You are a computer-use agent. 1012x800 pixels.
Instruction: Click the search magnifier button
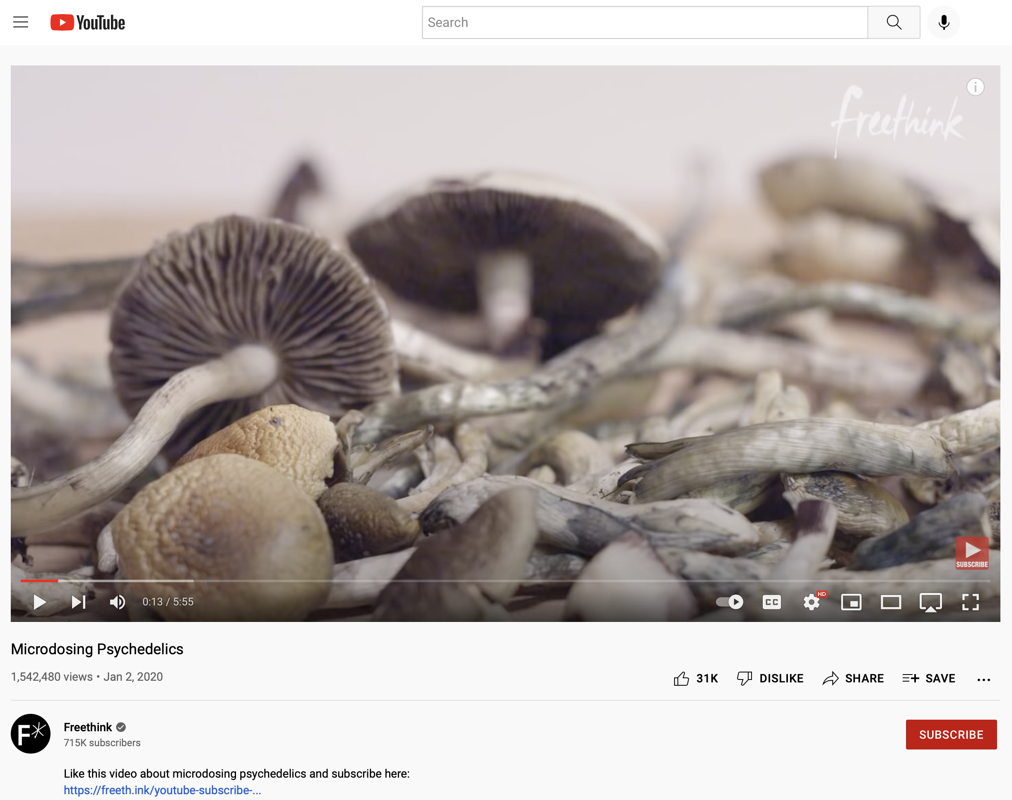(894, 22)
